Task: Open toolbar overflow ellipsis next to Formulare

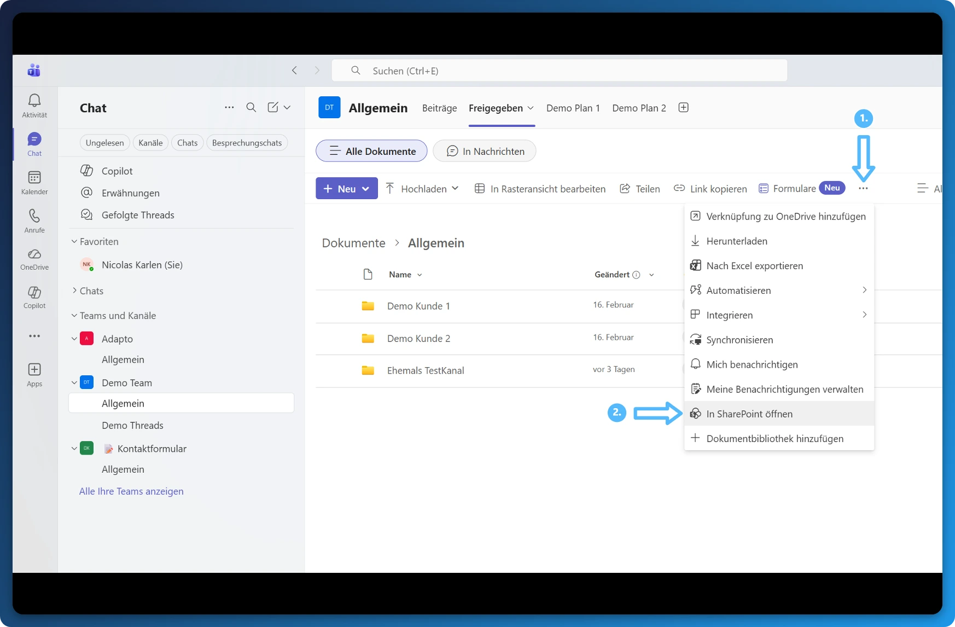Action: 863,188
